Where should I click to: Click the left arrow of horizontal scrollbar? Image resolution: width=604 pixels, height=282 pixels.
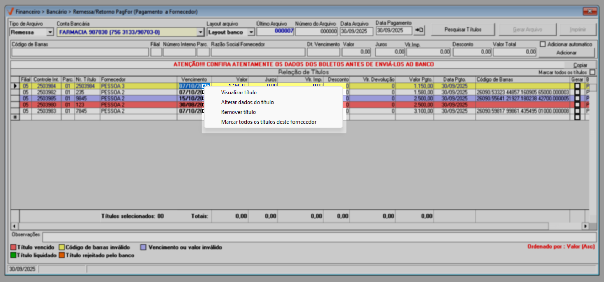pyautogui.click(x=14, y=226)
